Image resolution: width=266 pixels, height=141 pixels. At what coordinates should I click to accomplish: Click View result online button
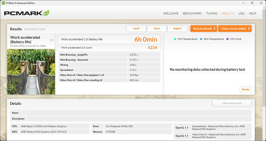[x=235, y=29]
